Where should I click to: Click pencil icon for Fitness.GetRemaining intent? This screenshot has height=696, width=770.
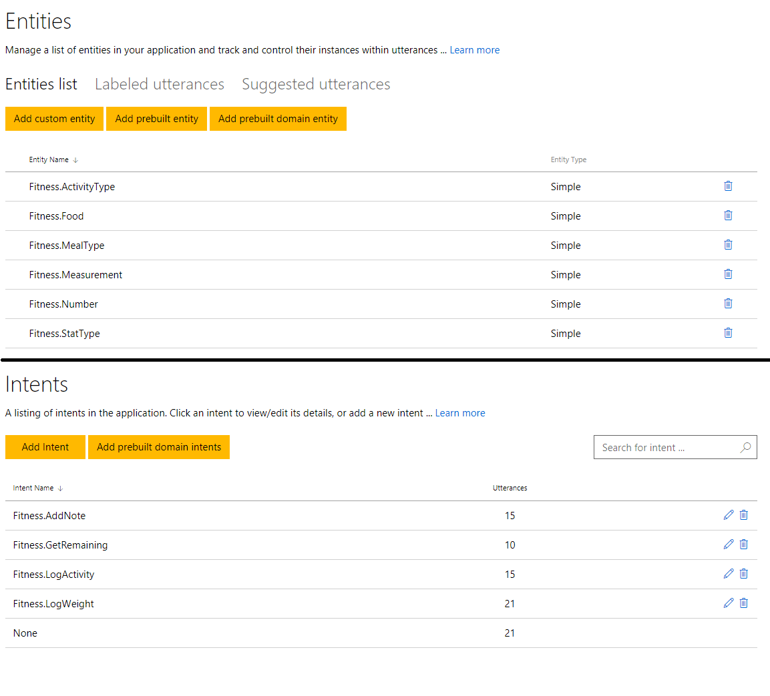pyautogui.click(x=729, y=545)
